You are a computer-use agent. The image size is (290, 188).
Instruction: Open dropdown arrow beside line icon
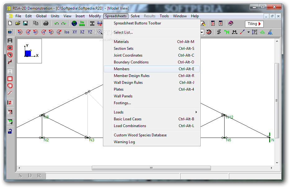[x=248, y=32]
